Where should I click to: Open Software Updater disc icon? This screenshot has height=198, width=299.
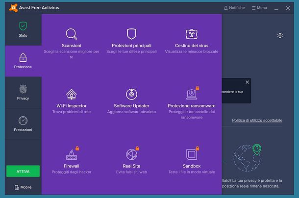pos(131,94)
